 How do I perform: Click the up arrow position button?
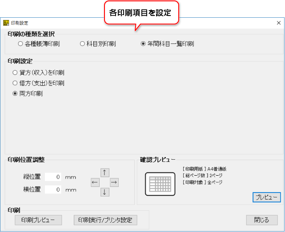[x=105, y=173]
